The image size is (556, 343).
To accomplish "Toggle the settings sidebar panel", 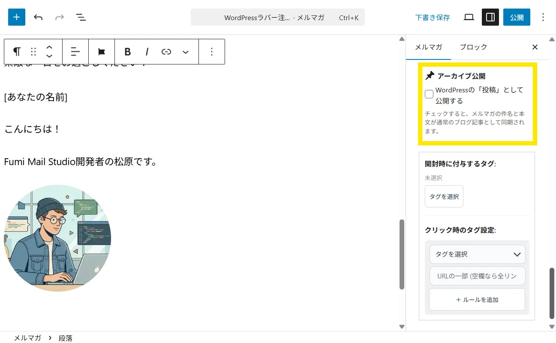I will tap(490, 17).
